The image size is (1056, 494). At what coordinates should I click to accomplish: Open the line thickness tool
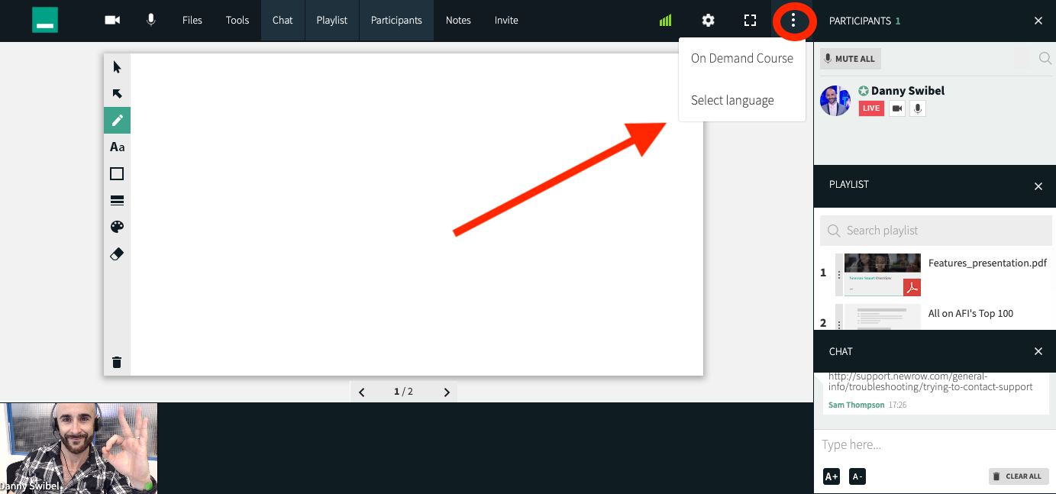click(x=117, y=201)
